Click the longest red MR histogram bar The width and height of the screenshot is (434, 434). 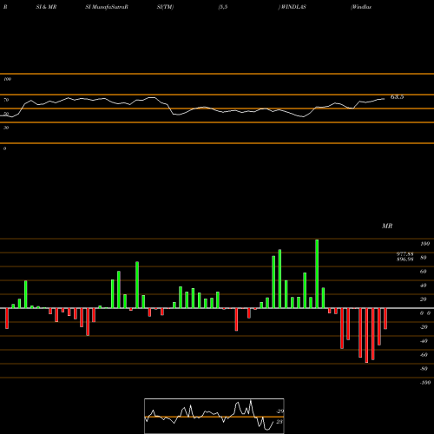(x=366, y=335)
